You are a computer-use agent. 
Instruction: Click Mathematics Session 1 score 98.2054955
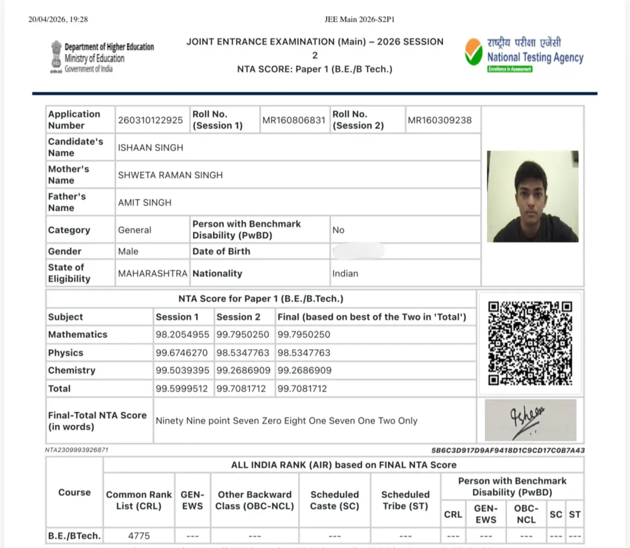click(183, 335)
